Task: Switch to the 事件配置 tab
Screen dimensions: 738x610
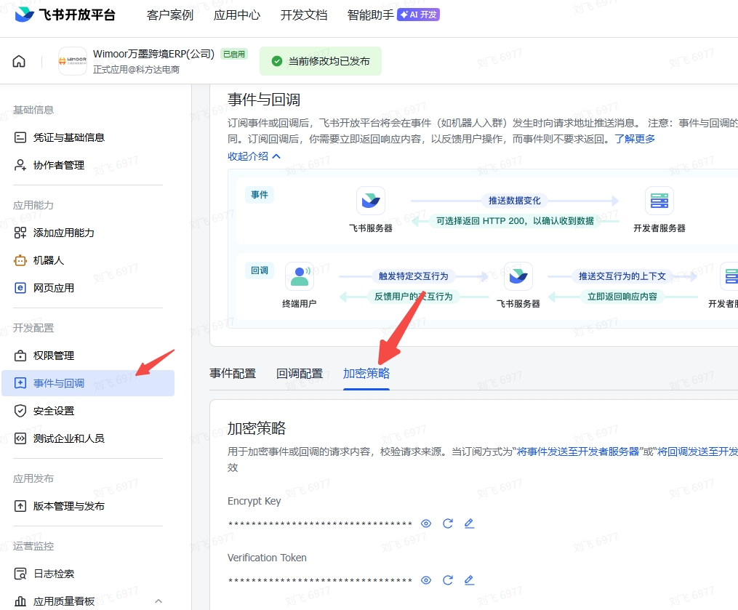Action: pos(233,374)
